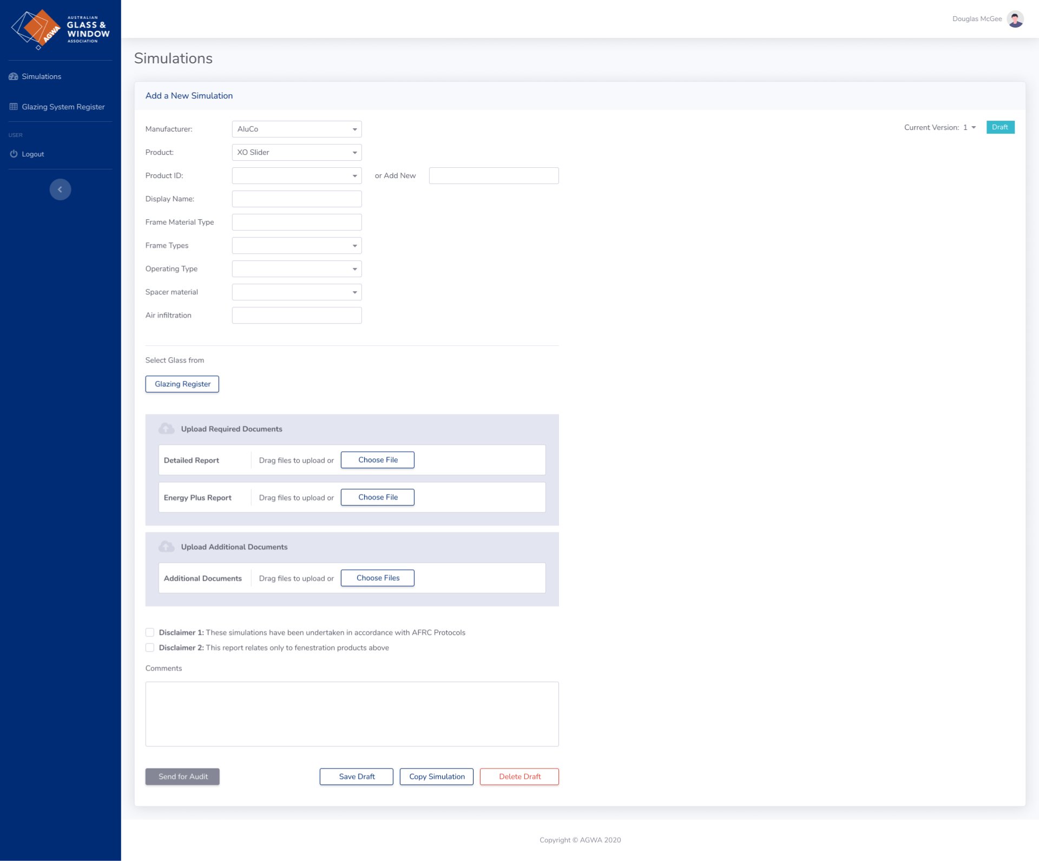Expand the Spacer material dropdown
The image size is (1039, 861).
pyautogui.click(x=297, y=292)
